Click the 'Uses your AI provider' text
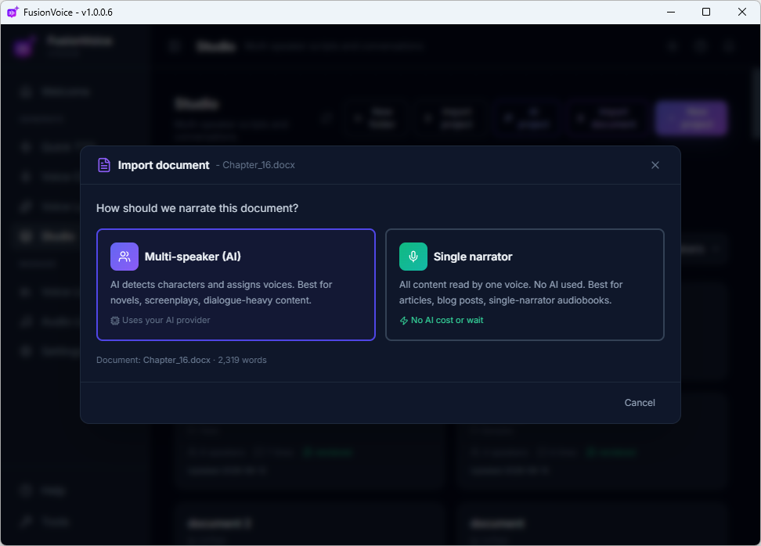This screenshot has height=546, width=761. coord(166,320)
